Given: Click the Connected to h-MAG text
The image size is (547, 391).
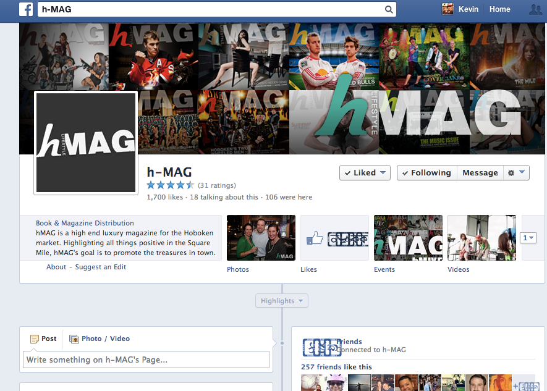Looking at the screenshot, I should [372, 350].
